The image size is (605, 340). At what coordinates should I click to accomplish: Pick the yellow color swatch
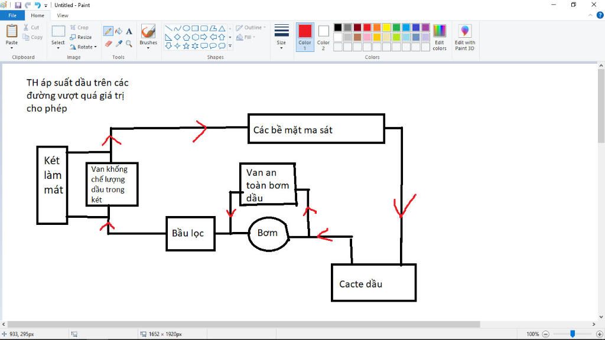[x=386, y=27]
